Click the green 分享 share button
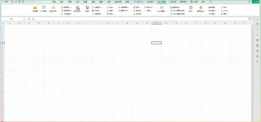 point(255,2)
